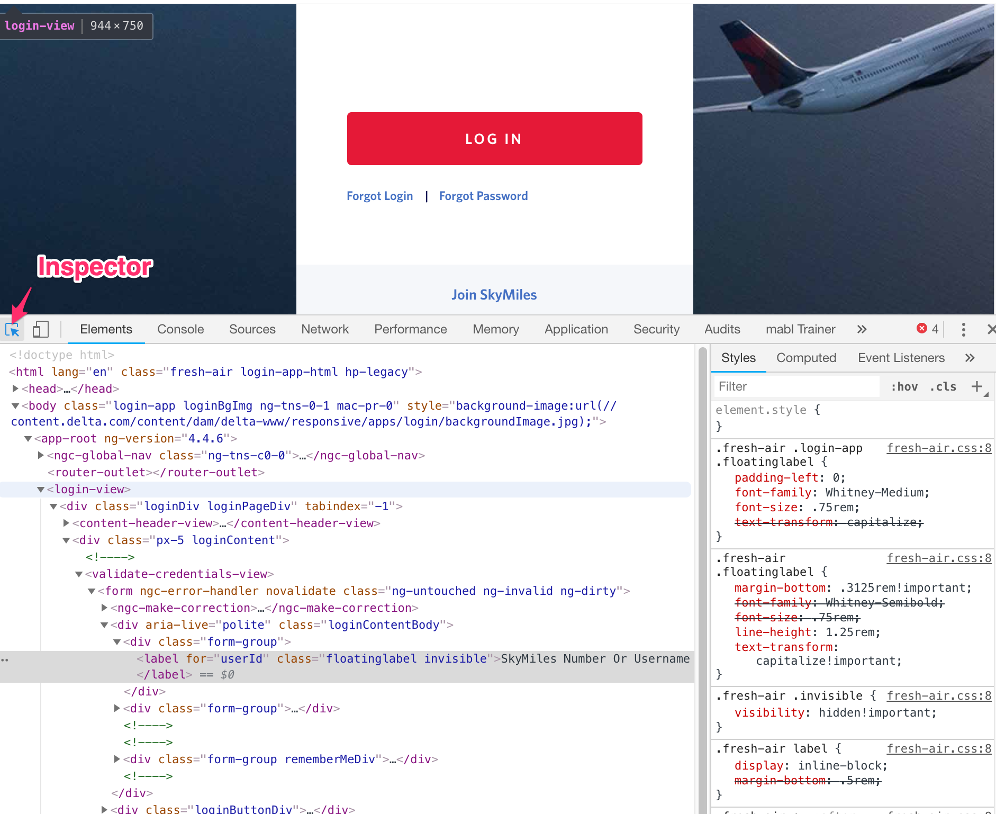Switch to the Elements tab
996x814 pixels.
(106, 329)
